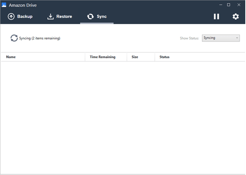This screenshot has width=246, height=175.
Task: Open the Show Status dropdown
Action: tap(221, 38)
